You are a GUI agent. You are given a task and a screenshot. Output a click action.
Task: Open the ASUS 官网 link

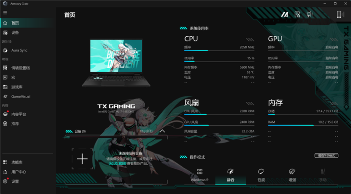(117, 164)
